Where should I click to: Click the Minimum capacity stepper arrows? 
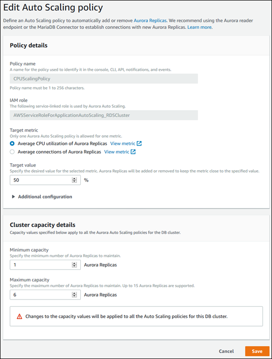coord(74,265)
